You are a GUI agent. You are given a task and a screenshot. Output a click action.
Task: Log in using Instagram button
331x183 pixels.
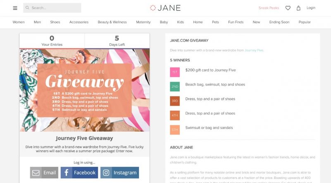[x=120, y=173]
